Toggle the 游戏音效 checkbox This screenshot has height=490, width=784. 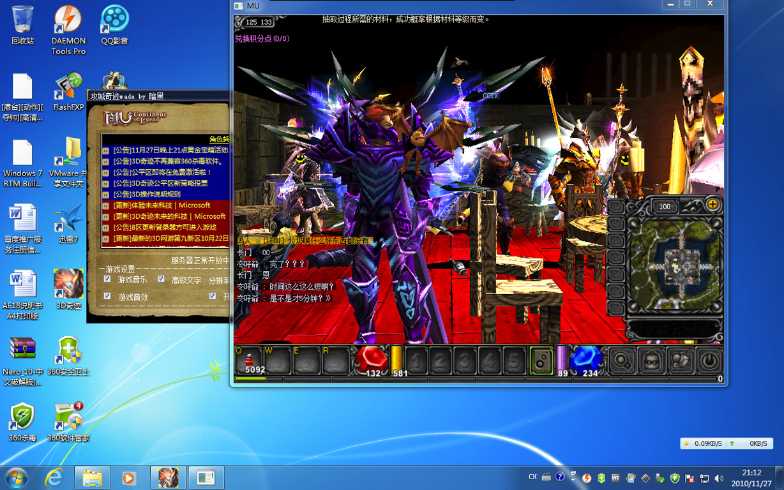pyautogui.click(x=107, y=297)
